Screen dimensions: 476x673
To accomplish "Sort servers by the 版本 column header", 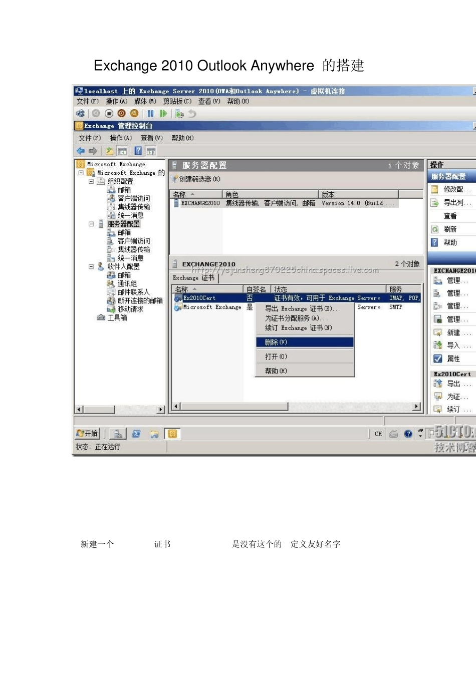I will click(358, 194).
